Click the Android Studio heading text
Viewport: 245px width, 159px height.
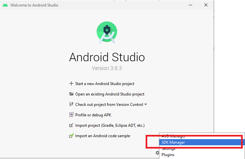107,57
